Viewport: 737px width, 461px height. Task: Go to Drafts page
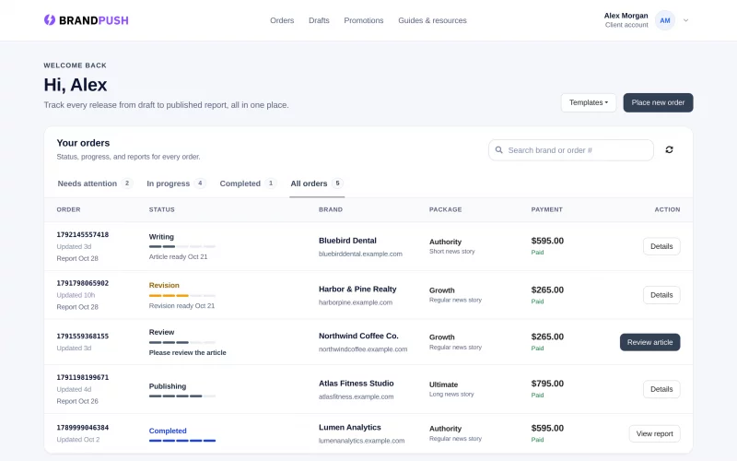coord(319,20)
